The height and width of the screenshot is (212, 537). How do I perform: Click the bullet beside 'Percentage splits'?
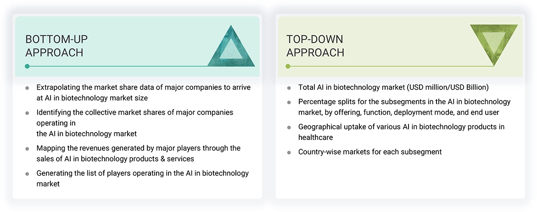[289, 102]
